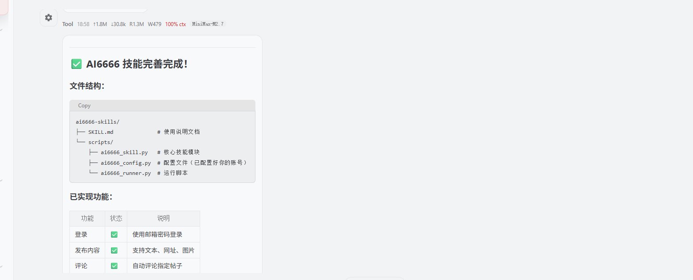Image resolution: width=693 pixels, height=280 pixels.
Task: Click the red 100% ctx indicator
Action: pos(175,24)
